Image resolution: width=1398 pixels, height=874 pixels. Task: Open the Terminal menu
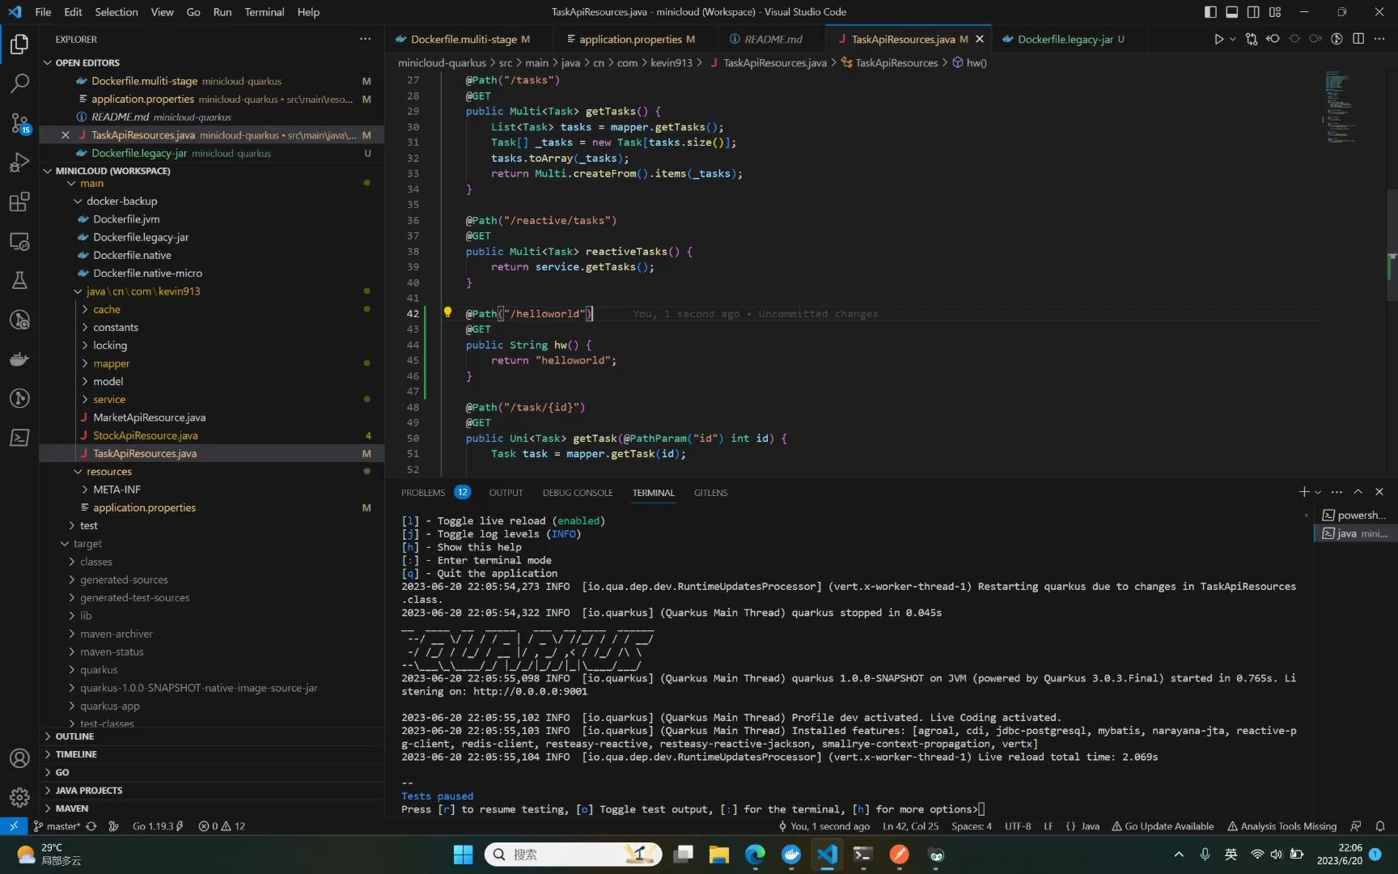tap(264, 12)
